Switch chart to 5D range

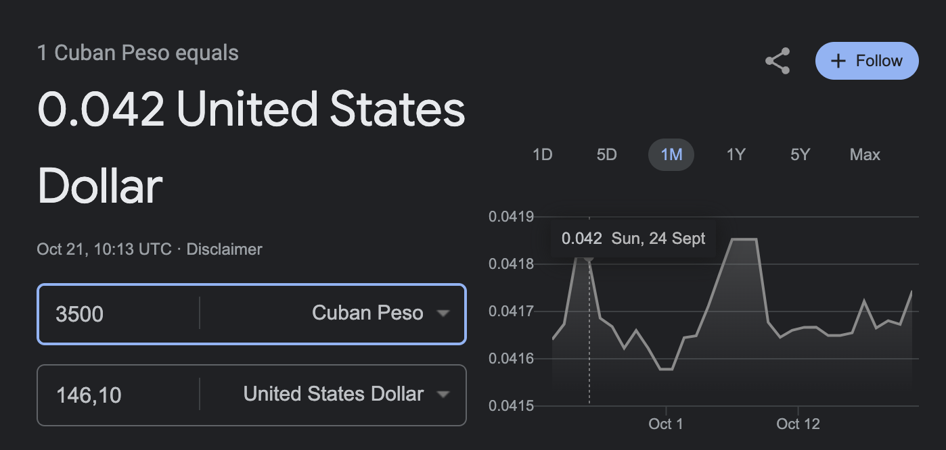pos(606,155)
